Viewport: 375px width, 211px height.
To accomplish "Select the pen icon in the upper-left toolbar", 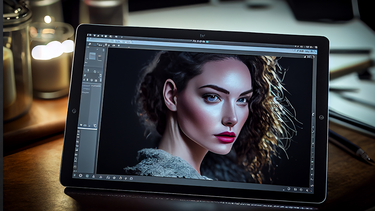I will (90, 44).
